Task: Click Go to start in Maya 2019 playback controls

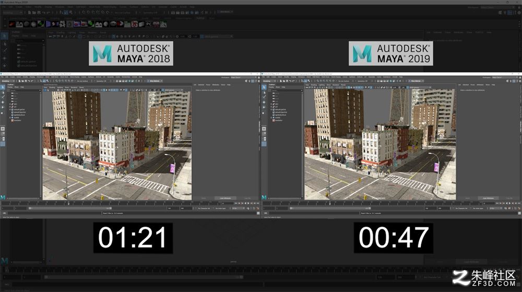Action: click(497, 203)
